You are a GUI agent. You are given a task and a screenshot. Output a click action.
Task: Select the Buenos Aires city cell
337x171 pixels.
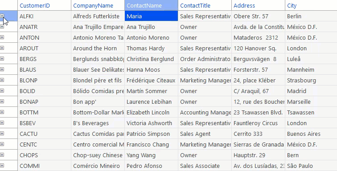311,134
